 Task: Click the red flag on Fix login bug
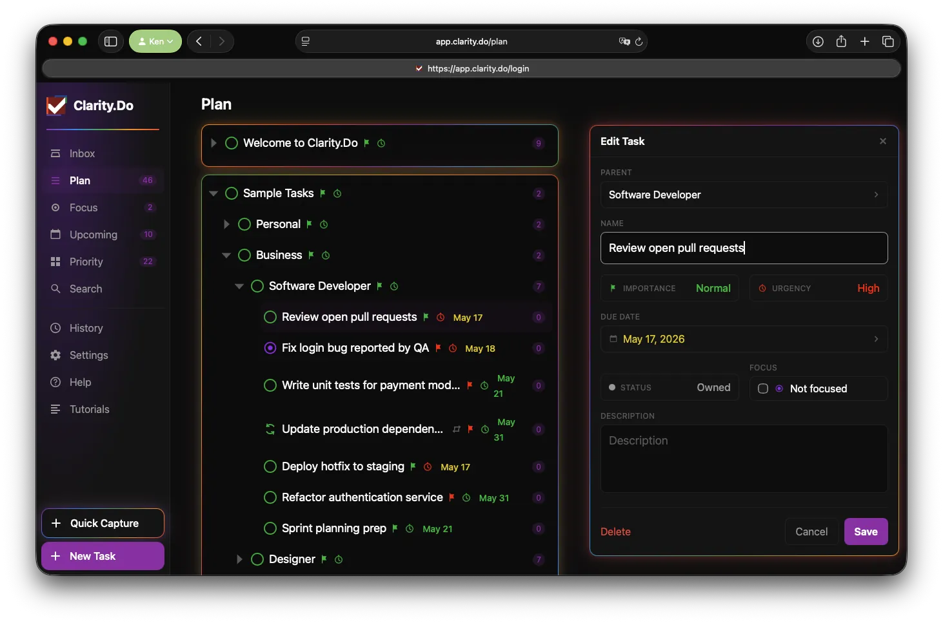tap(439, 348)
